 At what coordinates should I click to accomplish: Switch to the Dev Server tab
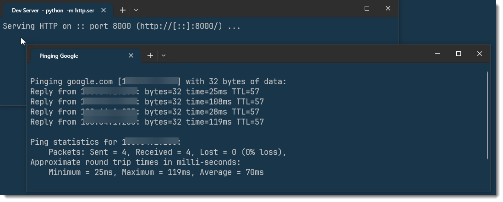tap(53, 10)
